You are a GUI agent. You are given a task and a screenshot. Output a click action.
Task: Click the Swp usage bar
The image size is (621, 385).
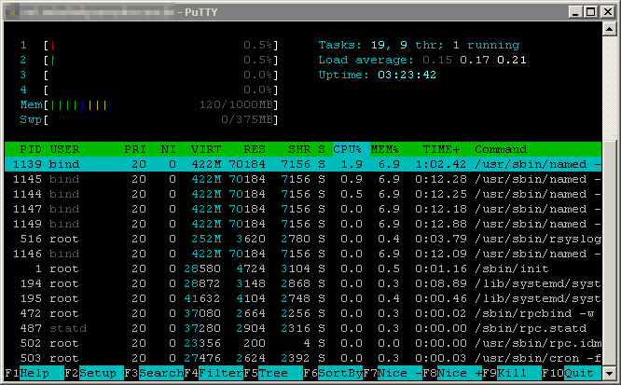coord(149,119)
